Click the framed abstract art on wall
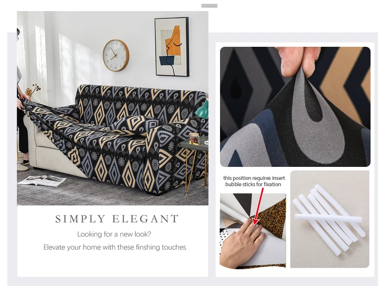 [172, 47]
